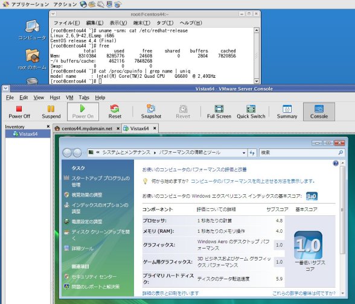Click 詳細の表示と印刷を行います link

pos(170,293)
